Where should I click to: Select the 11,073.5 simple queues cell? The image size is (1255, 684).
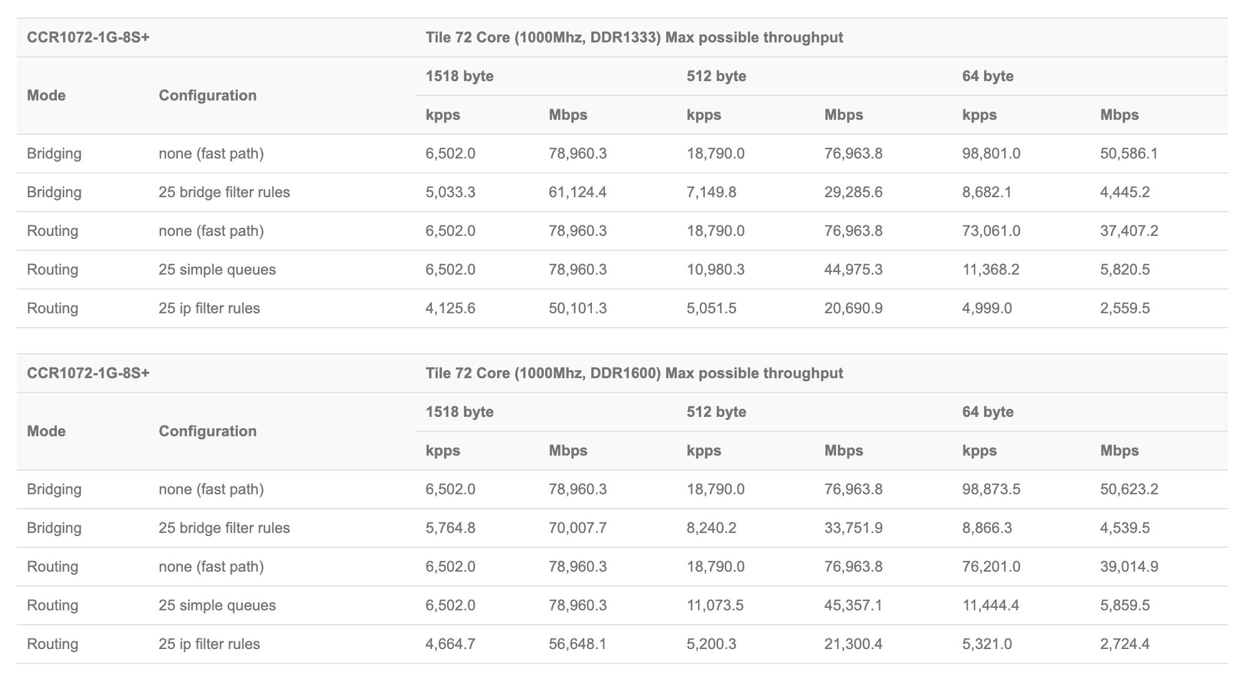pos(715,605)
